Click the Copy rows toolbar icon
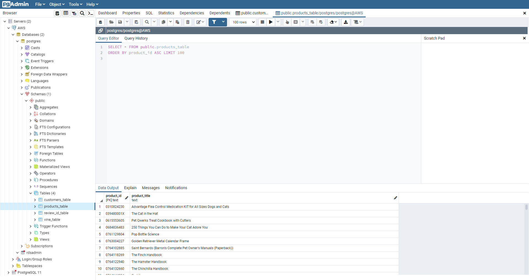Screen dimensions: 529x280 (163, 22)
